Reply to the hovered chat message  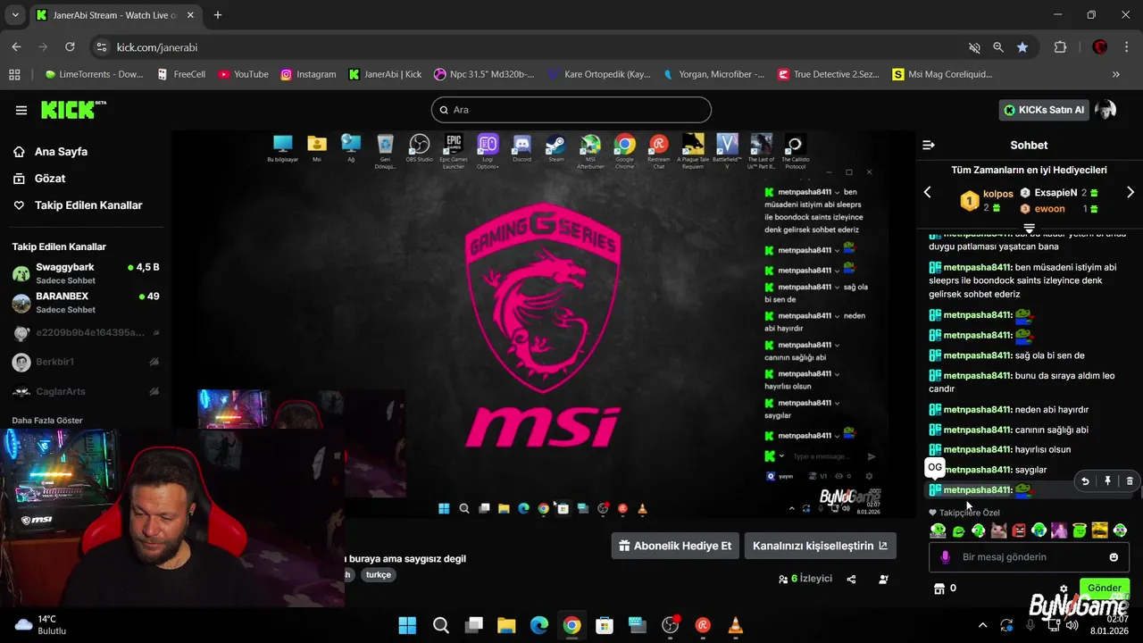pos(1085,480)
